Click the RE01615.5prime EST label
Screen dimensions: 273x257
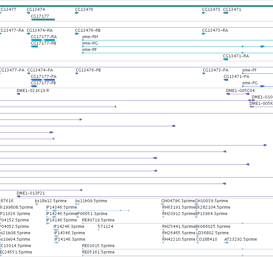(98, 246)
